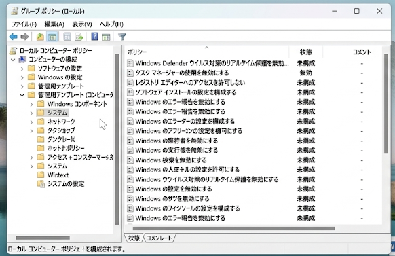
Task: Click the 無効 state of タスク マネージャー
Action: (x=306, y=73)
